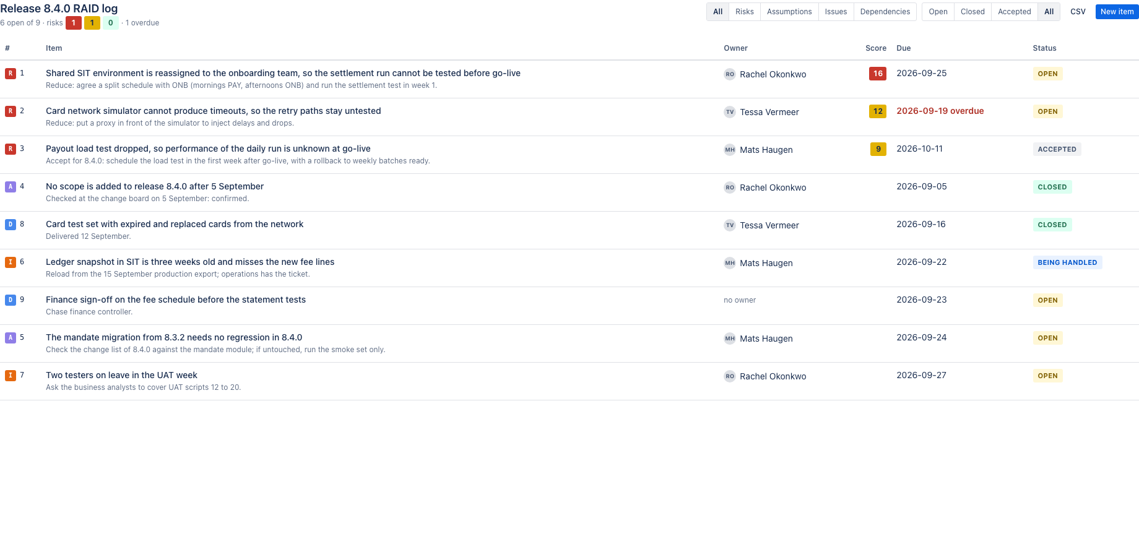Viewport: 1139px width, 557px height.
Task: Click Tessa Vermeer's TV avatar on item 2
Action: pyautogui.click(x=730, y=112)
